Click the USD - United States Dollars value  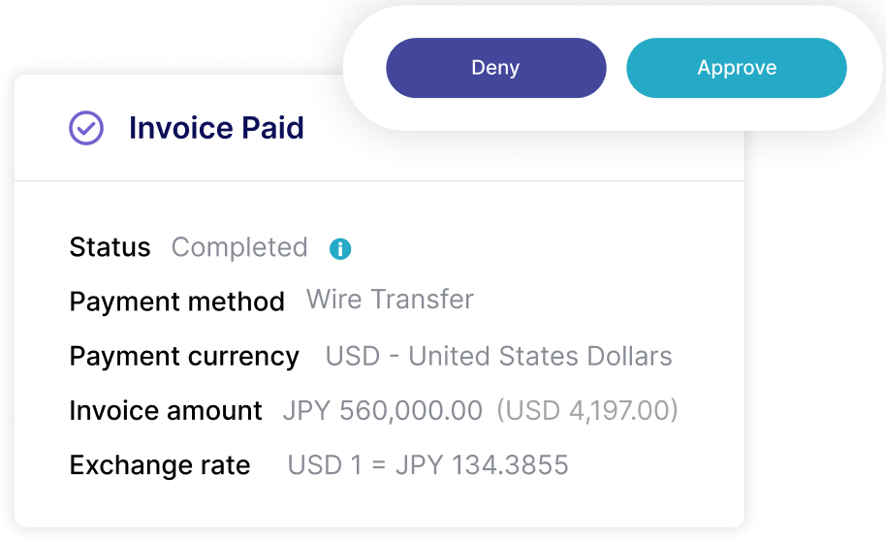(x=498, y=356)
